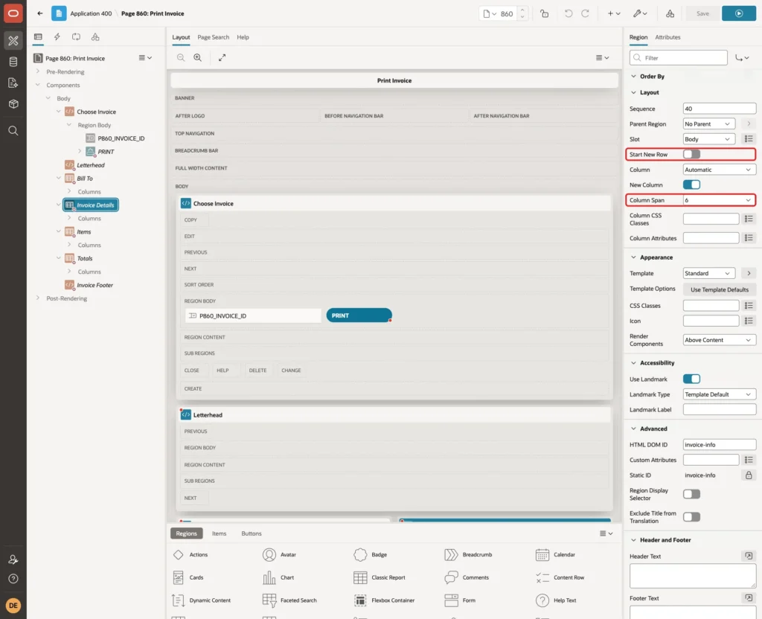Redo the last change
The height and width of the screenshot is (619, 762).
tap(585, 13)
